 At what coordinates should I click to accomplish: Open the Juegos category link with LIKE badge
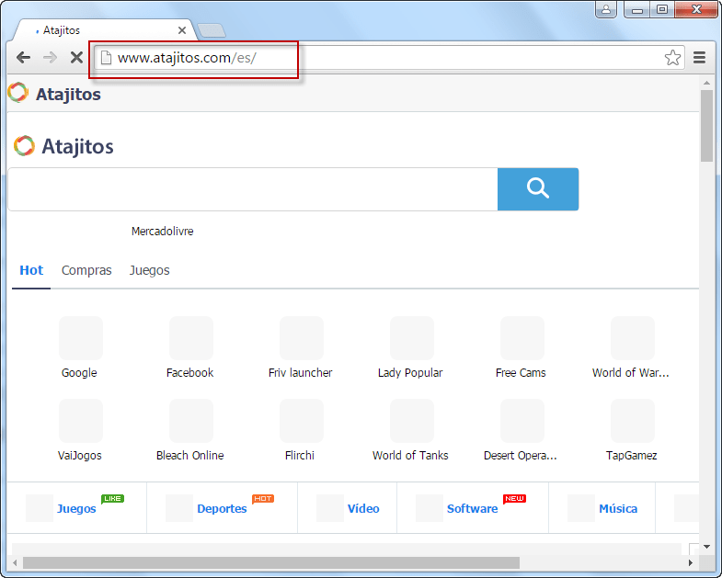76,508
